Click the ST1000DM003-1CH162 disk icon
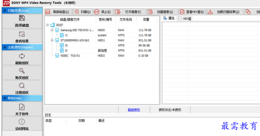The width and height of the screenshot is (260, 136). [57, 40]
